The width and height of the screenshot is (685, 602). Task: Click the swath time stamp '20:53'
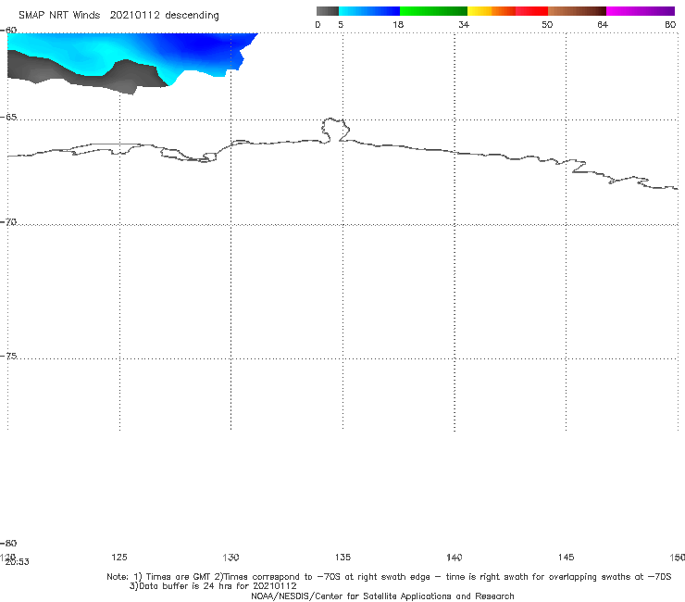click(x=17, y=562)
